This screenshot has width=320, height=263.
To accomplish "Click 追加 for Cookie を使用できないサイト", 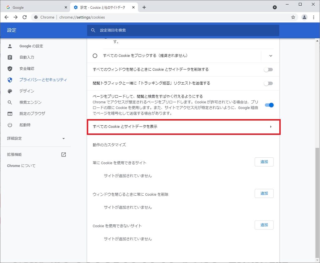I will pos(264,225).
